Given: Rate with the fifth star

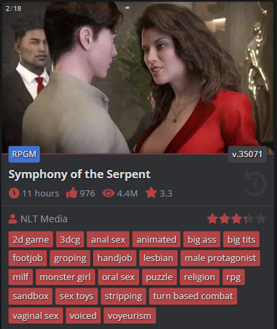Looking at the screenshot, I should (261, 219).
